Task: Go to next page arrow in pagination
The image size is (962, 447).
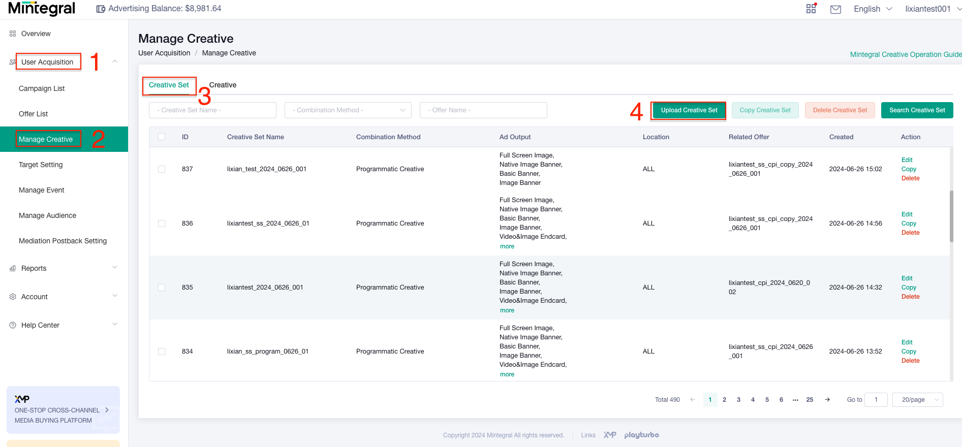Action: pos(827,400)
